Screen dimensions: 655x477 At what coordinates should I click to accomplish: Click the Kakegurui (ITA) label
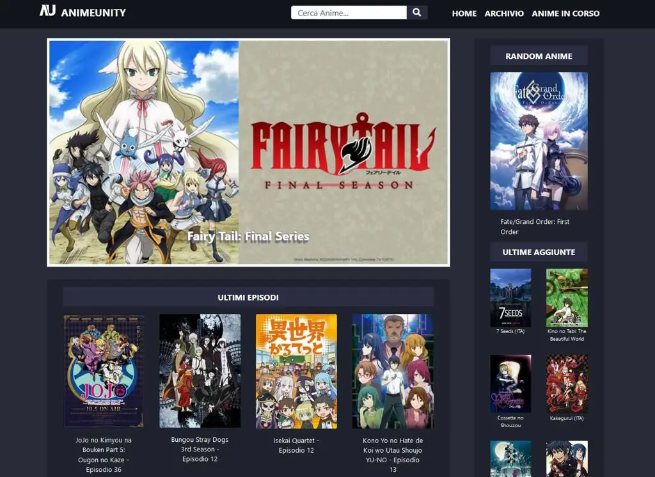click(x=567, y=418)
